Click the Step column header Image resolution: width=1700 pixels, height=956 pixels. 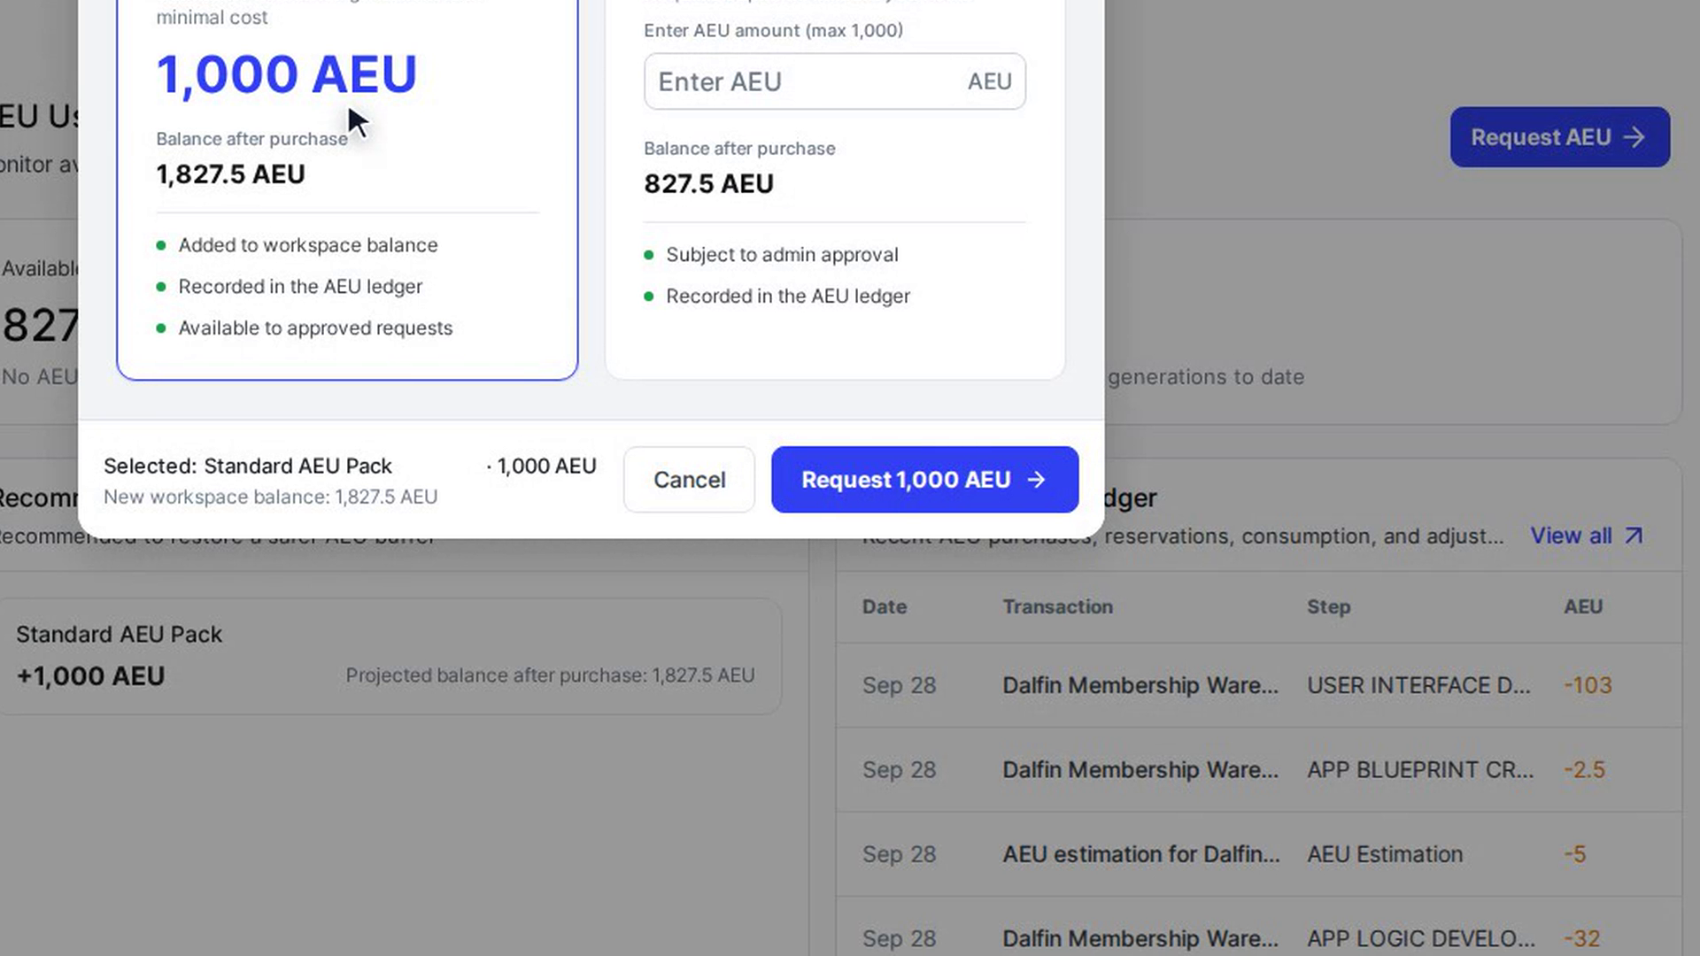[x=1328, y=606]
